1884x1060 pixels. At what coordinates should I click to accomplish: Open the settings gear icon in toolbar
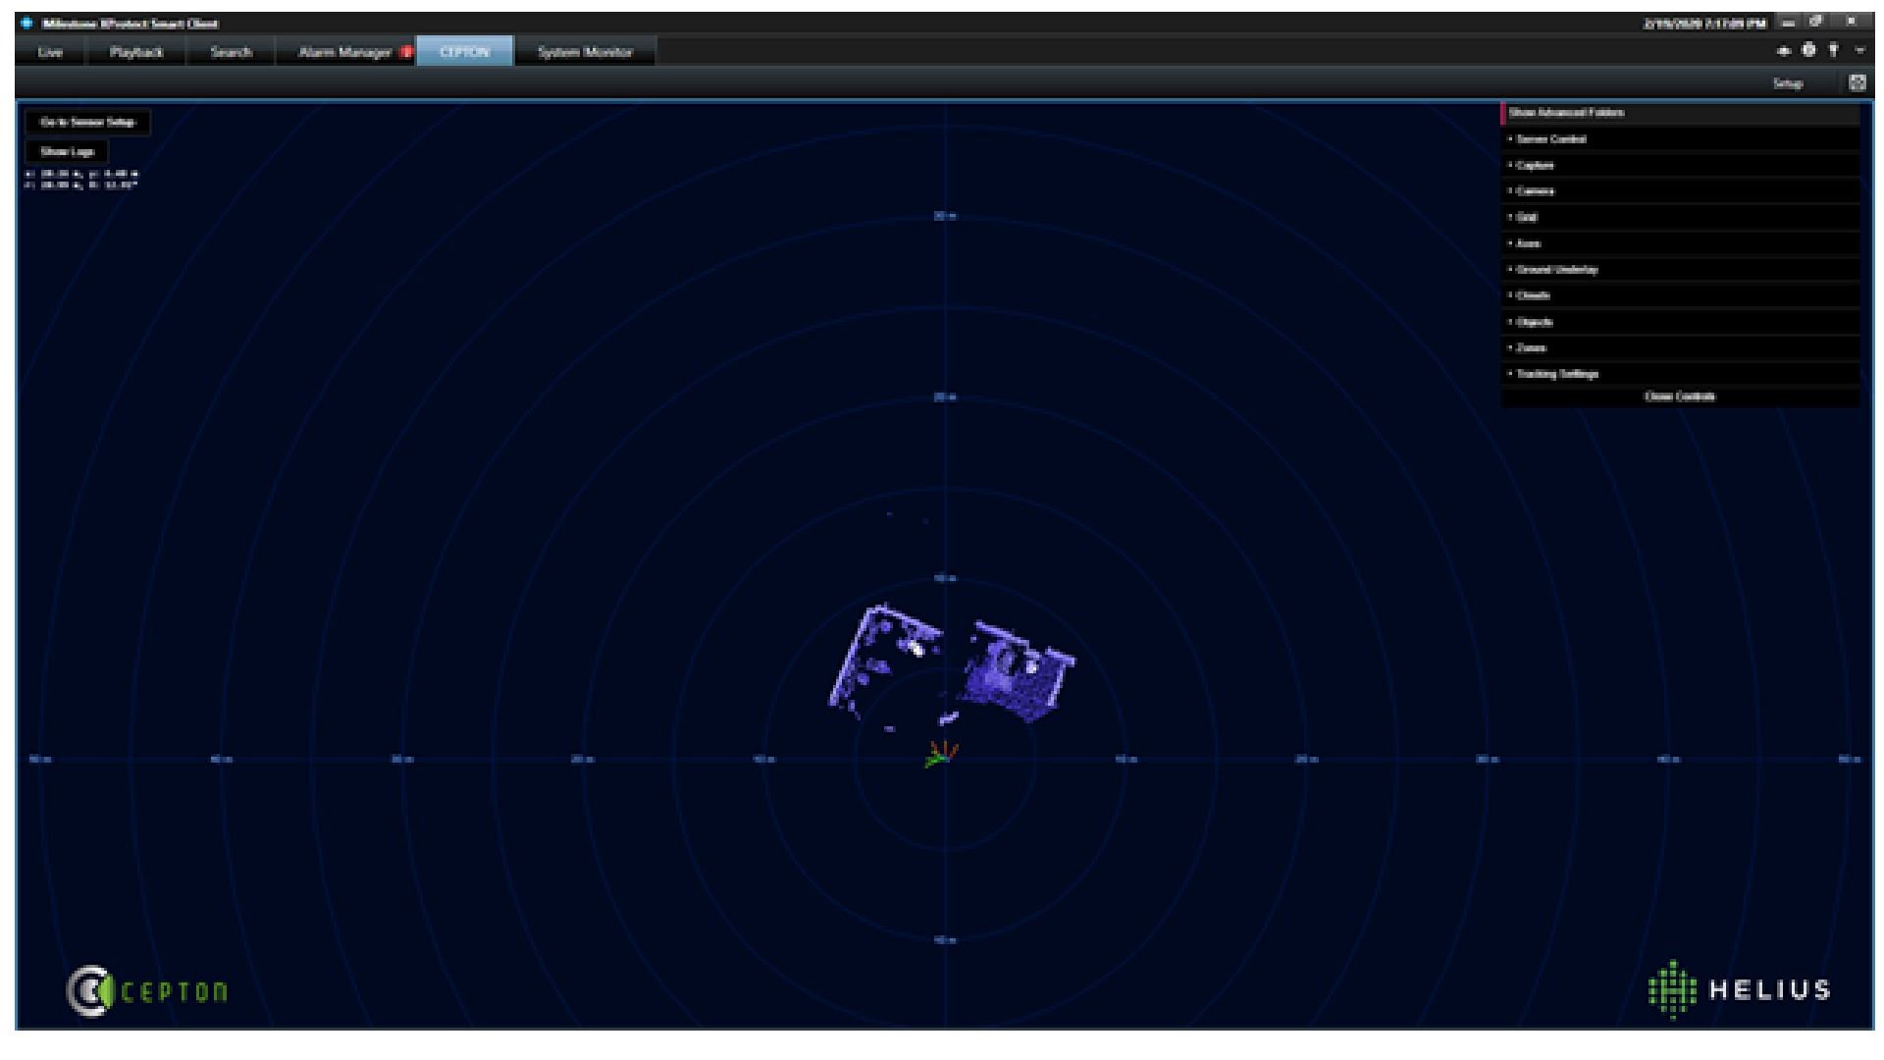coord(1808,51)
